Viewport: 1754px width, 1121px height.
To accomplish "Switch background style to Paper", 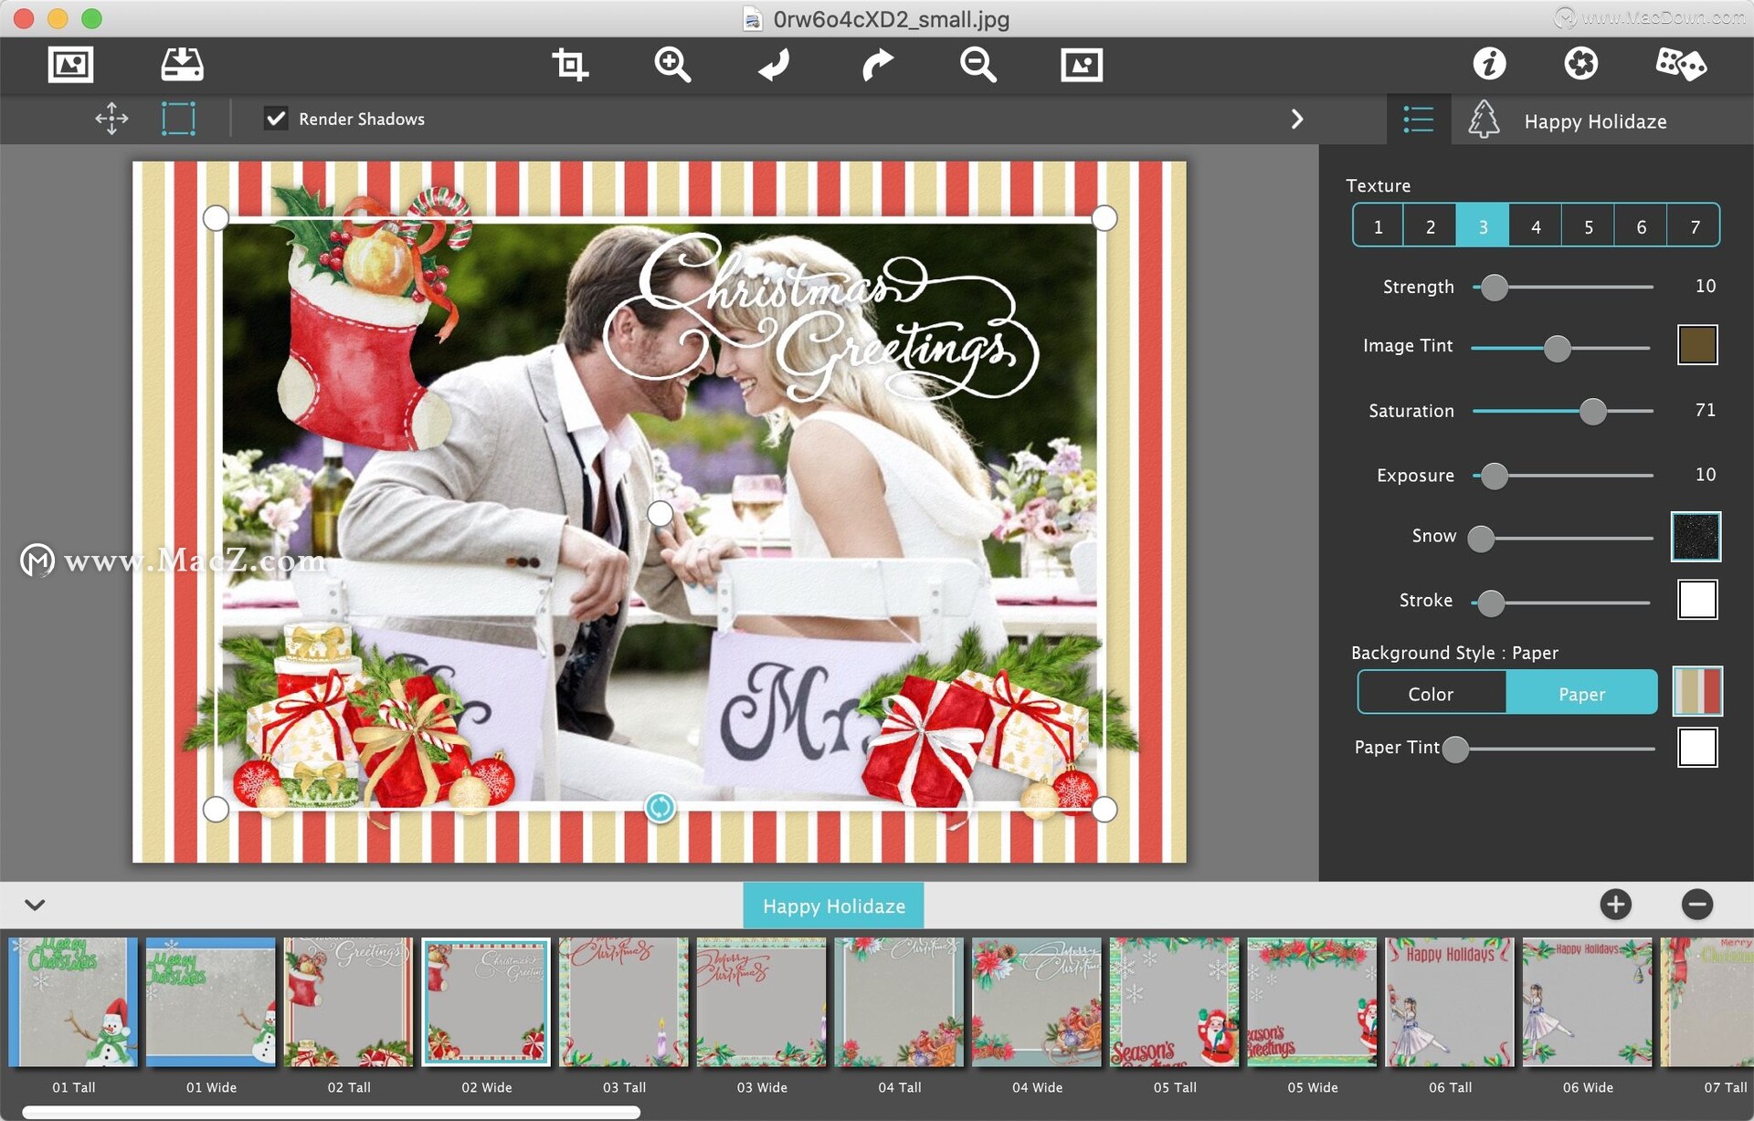I will 1581,694.
